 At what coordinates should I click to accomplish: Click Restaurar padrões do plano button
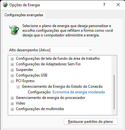click(90, 122)
